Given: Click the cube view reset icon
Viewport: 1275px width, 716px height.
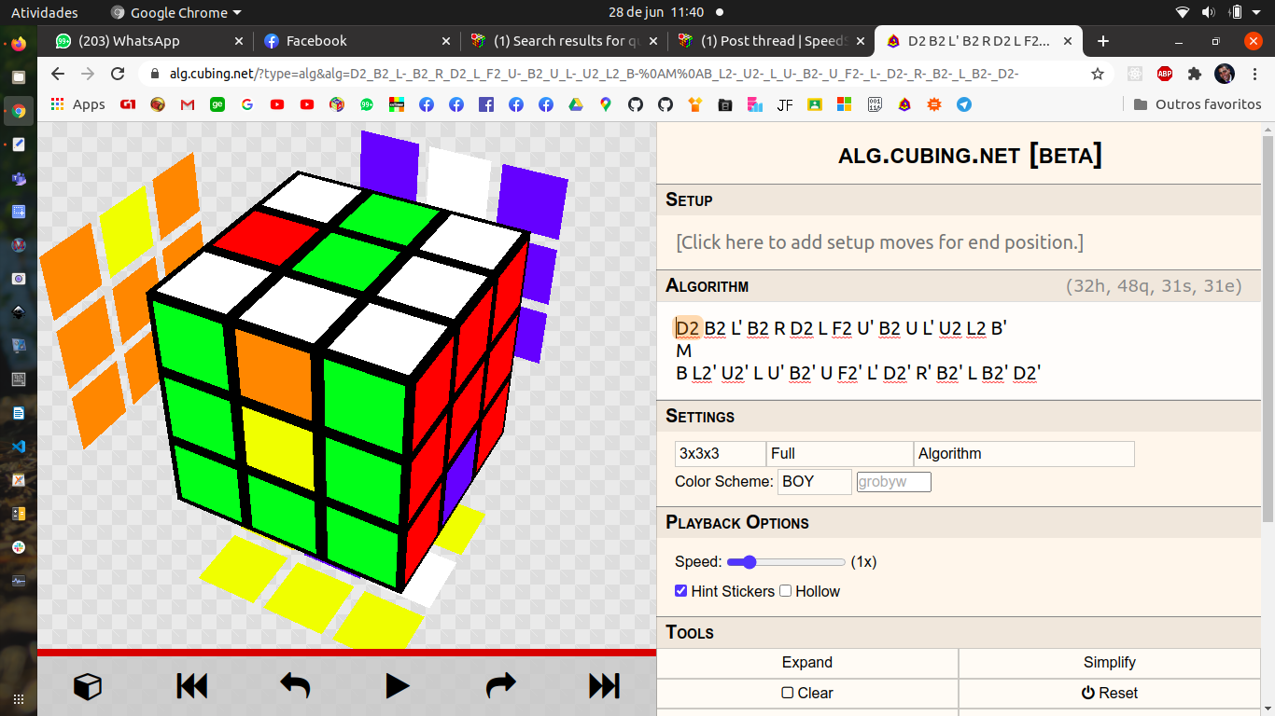Looking at the screenshot, I should [x=88, y=687].
